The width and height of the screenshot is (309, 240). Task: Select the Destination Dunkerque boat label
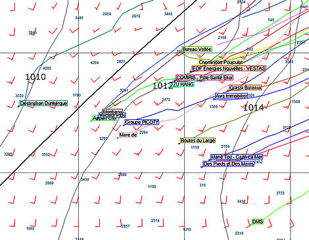tap(43, 104)
